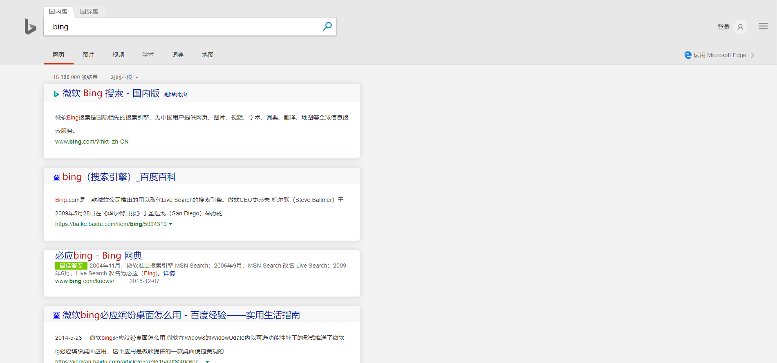The height and width of the screenshot is (363, 777).
Task: Click the Bing favicon beside 微软 Bing 搜索
Action: coord(56,94)
